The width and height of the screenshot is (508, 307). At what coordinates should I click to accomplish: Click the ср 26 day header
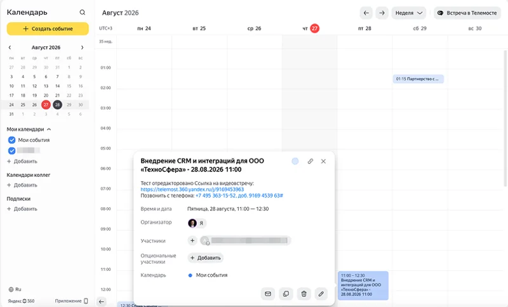tap(255, 29)
